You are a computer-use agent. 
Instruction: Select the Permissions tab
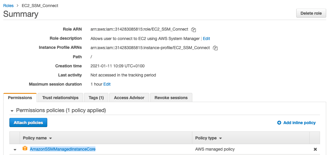20,98
